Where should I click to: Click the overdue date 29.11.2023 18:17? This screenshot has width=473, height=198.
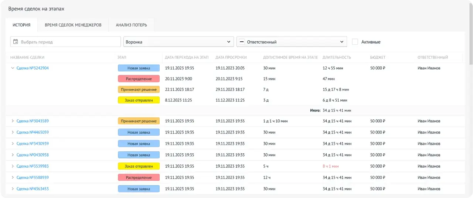230,89
